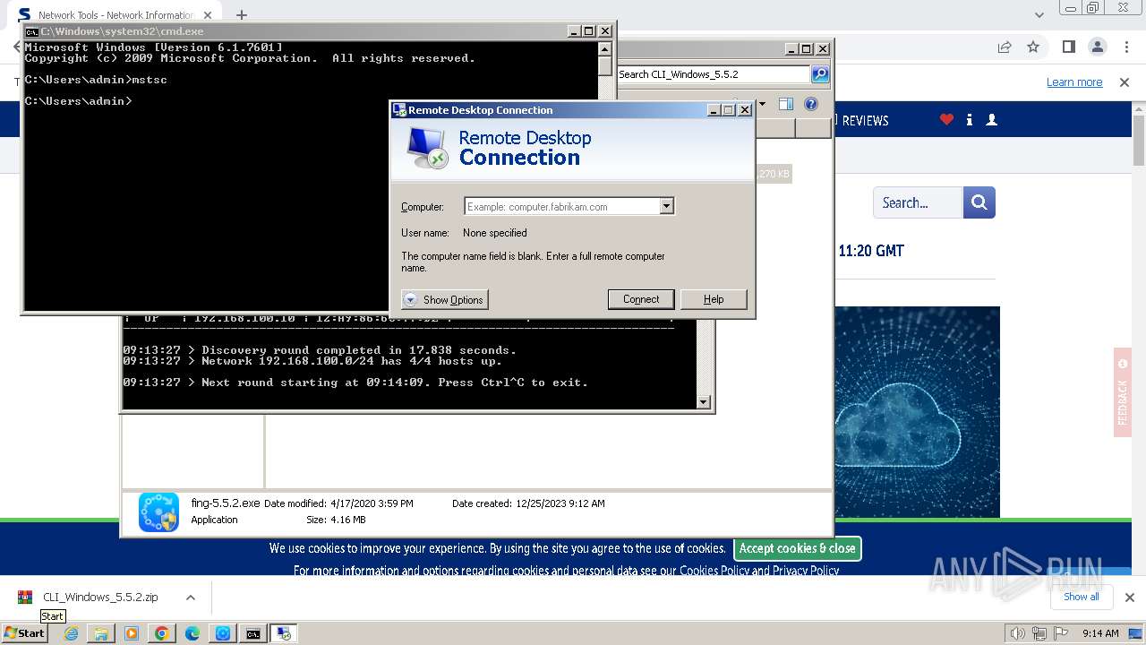
Task: Click the Windows Start button
Action: [24, 632]
